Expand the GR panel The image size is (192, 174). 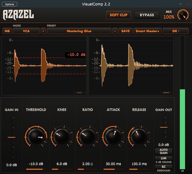pyautogui.click(x=176, y=31)
